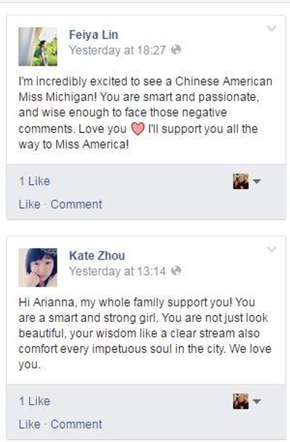The width and height of the screenshot is (290, 442).
Task: Open timestamp Yesterday at 13:14
Action: [x=117, y=271]
